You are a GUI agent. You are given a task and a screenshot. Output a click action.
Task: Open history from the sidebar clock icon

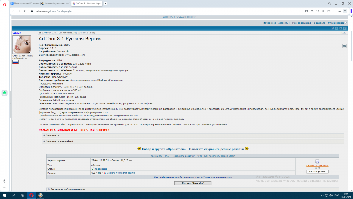pos(4,181)
